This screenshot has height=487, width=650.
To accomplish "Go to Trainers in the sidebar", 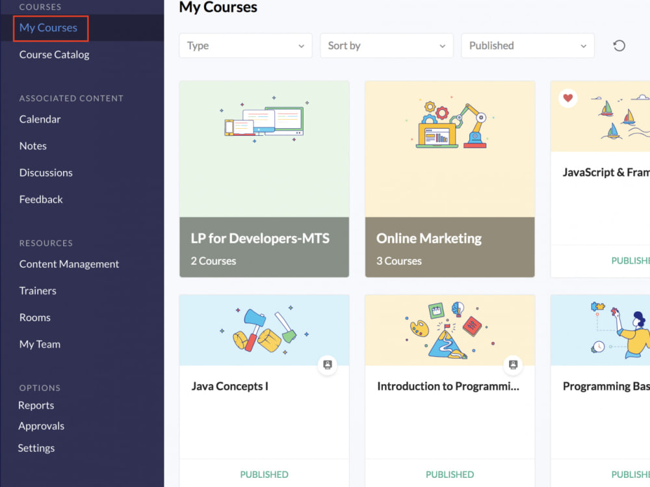I will coord(38,291).
